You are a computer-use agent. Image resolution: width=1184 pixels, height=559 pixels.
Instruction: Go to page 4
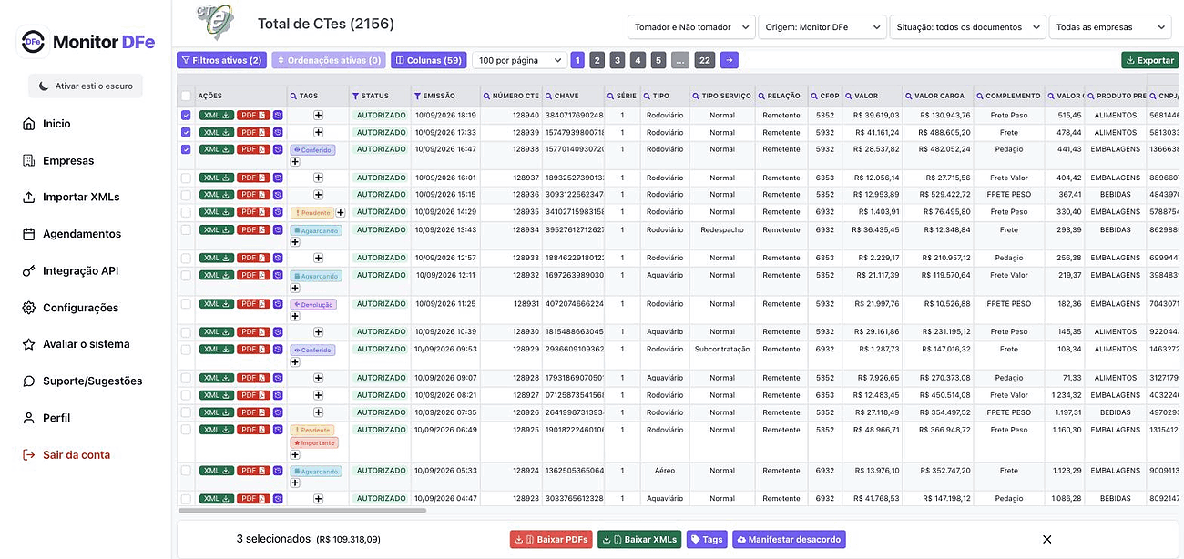[x=638, y=60]
